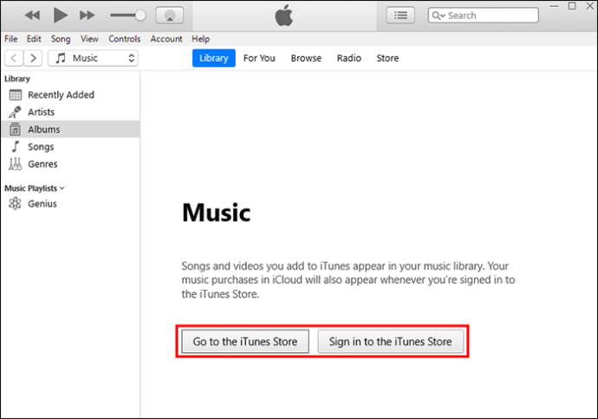This screenshot has height=419, width=598.
Task: Click the volume slider knob
Action: (x=140, y=16)
